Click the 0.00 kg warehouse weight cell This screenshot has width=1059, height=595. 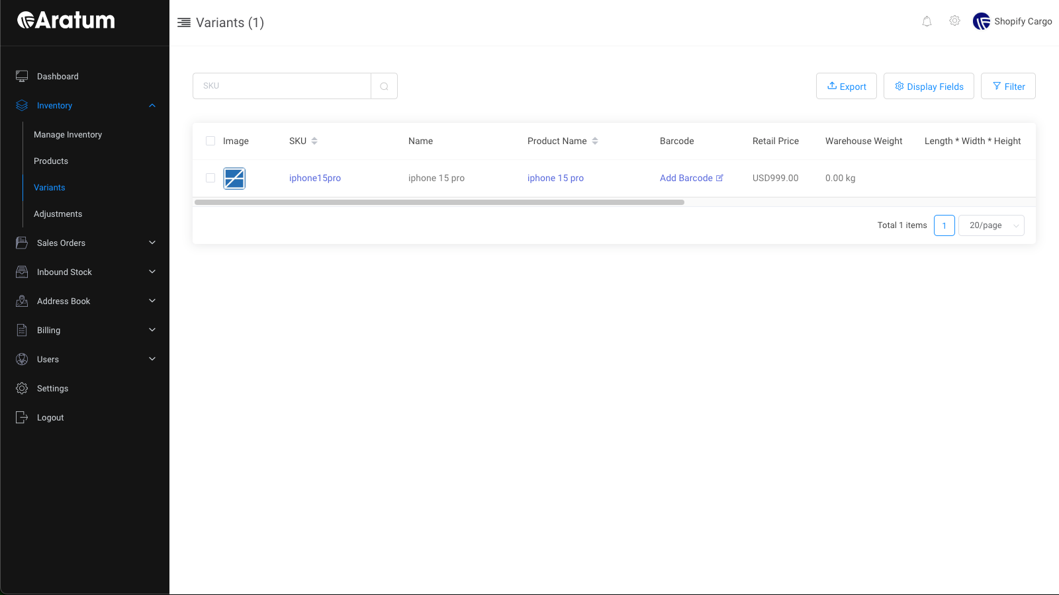click(841, 178)
